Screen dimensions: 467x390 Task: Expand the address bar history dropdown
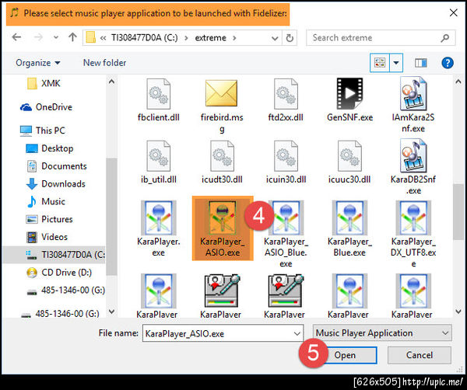point(275,38)
